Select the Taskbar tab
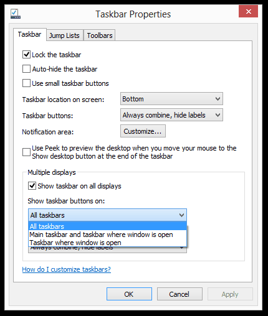This screenshot has height=316, width=268. [x=30, y=34]
